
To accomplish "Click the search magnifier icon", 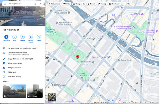I will (35, 4).
